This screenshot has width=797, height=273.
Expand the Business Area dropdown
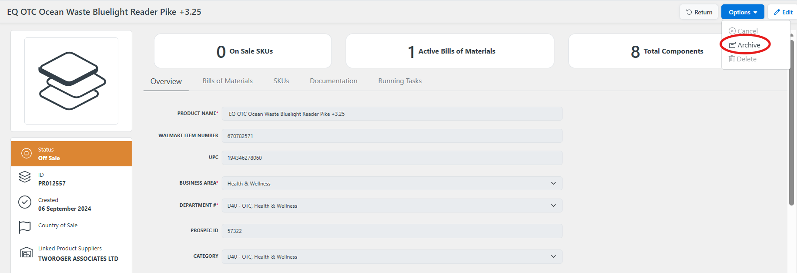point(392,183)
